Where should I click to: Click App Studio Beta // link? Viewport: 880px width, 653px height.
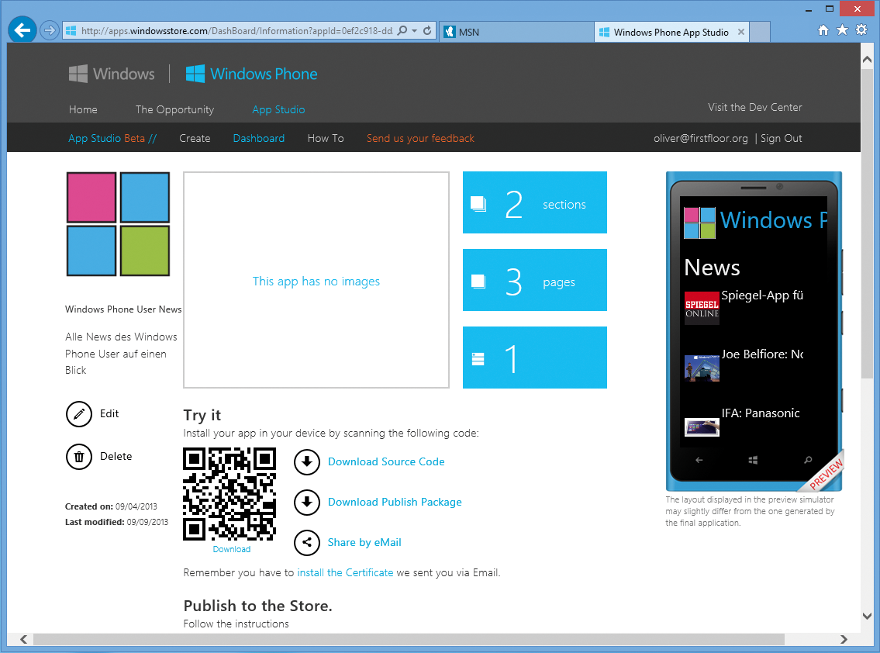112,138
